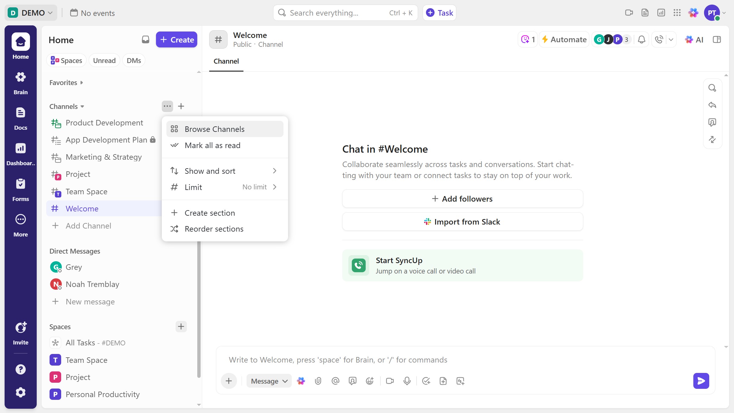Open the Brain section in sidebar
The width and height of the screenshot is (734, 413).
pyautogui.click(x=20, y=83)
